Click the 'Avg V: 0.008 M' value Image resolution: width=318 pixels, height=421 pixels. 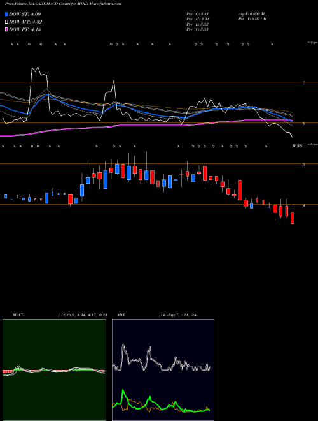[x=251, y=14]
